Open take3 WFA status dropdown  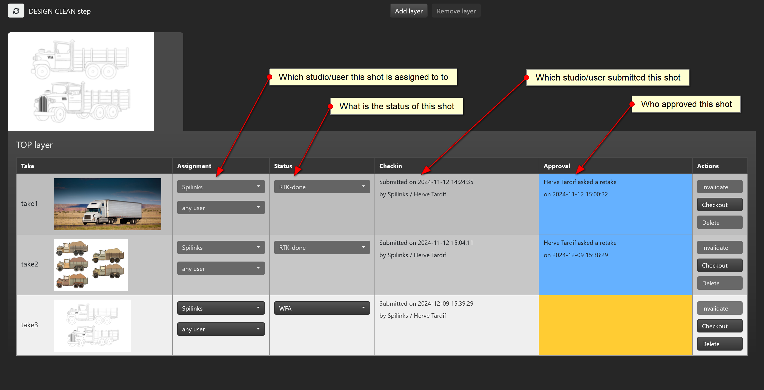click(x=322, y=308)
